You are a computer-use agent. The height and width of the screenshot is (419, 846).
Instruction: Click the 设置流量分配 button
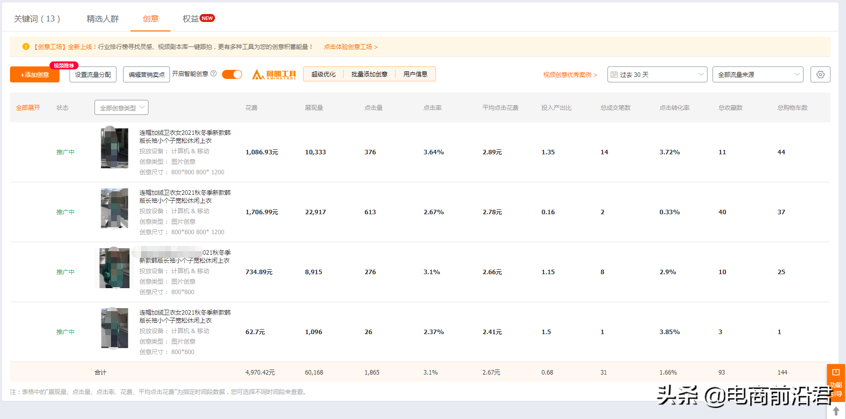coord(93,74)
